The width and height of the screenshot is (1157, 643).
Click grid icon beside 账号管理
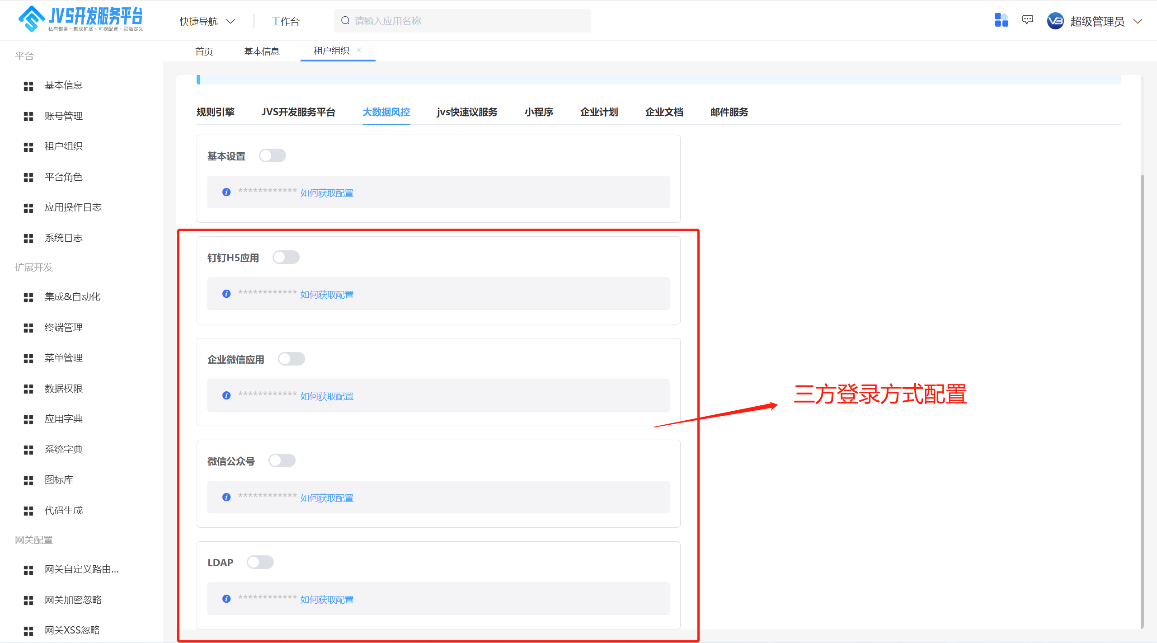point(28,117)
